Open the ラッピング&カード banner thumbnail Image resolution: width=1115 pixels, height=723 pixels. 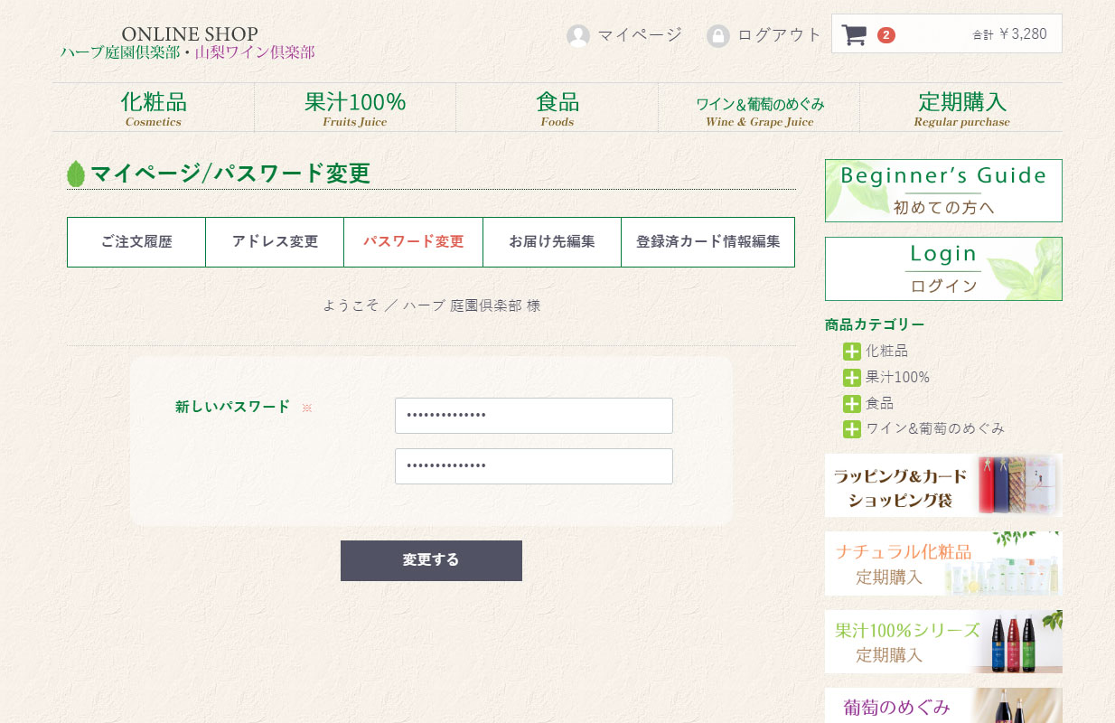click(x=943, y=485)
